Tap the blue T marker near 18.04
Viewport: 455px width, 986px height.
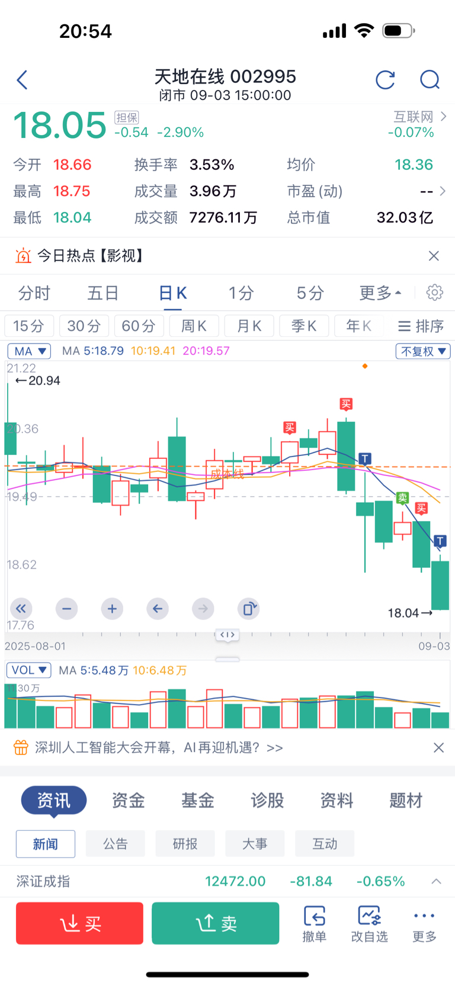point(440,541)
